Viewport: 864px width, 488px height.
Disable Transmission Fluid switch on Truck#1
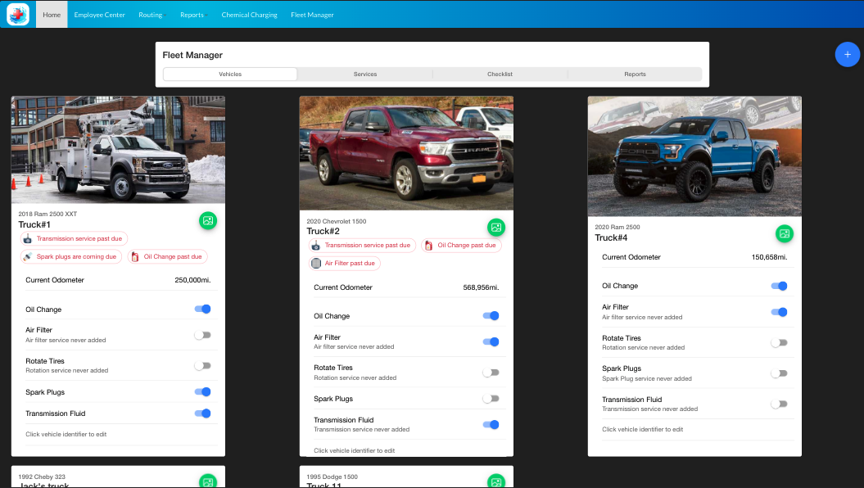[203, 413]
